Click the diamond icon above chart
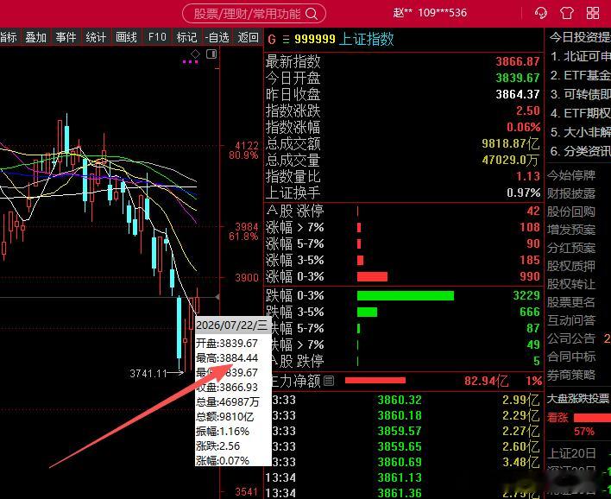Viewport: 611px width, 499px height. pyautogui.click(x=195, y=54)
